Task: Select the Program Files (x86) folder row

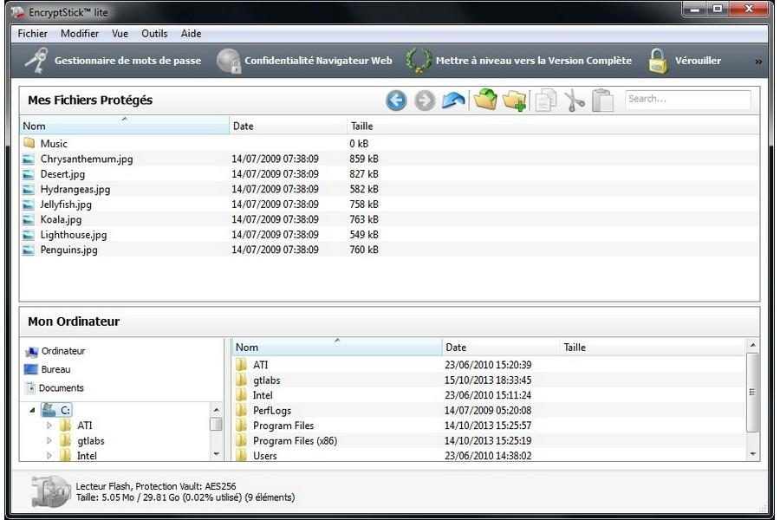Action: tap(489, 440)
